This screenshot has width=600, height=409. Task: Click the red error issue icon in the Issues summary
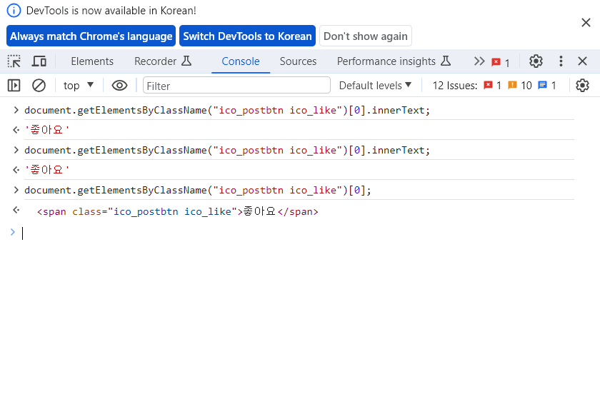(x=488, y=85)
